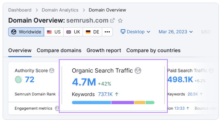Viewport: 222px width, 123px height.
Task: Switch database to US
Action: (x=54, y=32)
